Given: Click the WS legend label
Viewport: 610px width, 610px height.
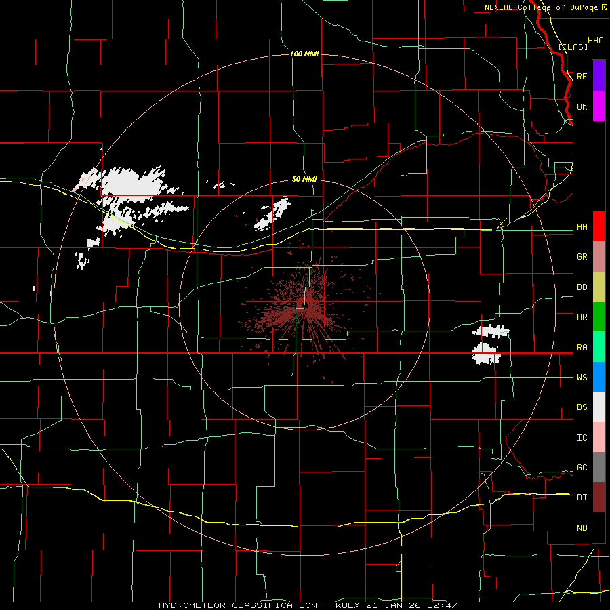Looking at the screenshot, I should [x=582, y=378].
